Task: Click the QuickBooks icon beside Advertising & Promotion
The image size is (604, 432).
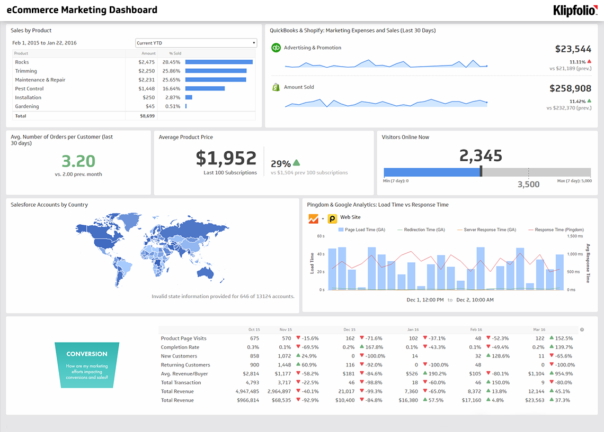Action: pyautogui.click(x=276, y=48)
